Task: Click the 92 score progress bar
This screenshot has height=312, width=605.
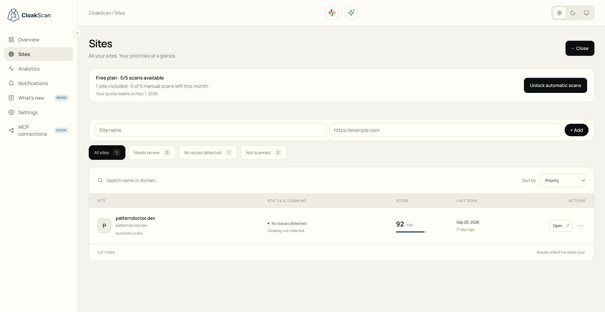Action: (x=411, y=232)
